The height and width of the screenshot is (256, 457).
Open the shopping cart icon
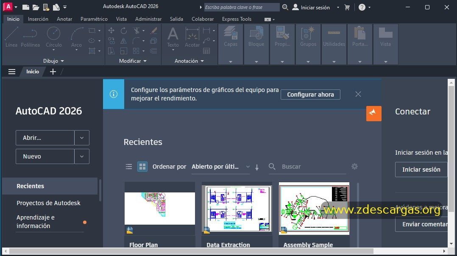point(347,7)
